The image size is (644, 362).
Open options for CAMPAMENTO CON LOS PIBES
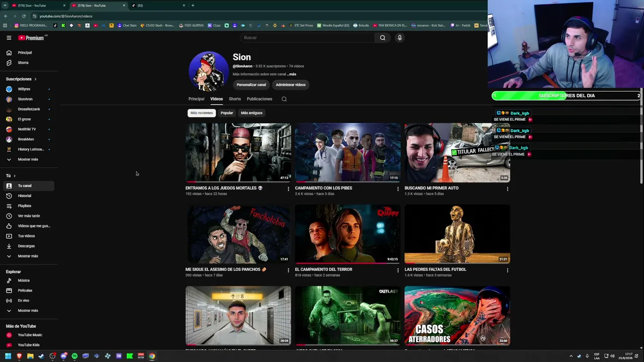(x=398, y=189)
